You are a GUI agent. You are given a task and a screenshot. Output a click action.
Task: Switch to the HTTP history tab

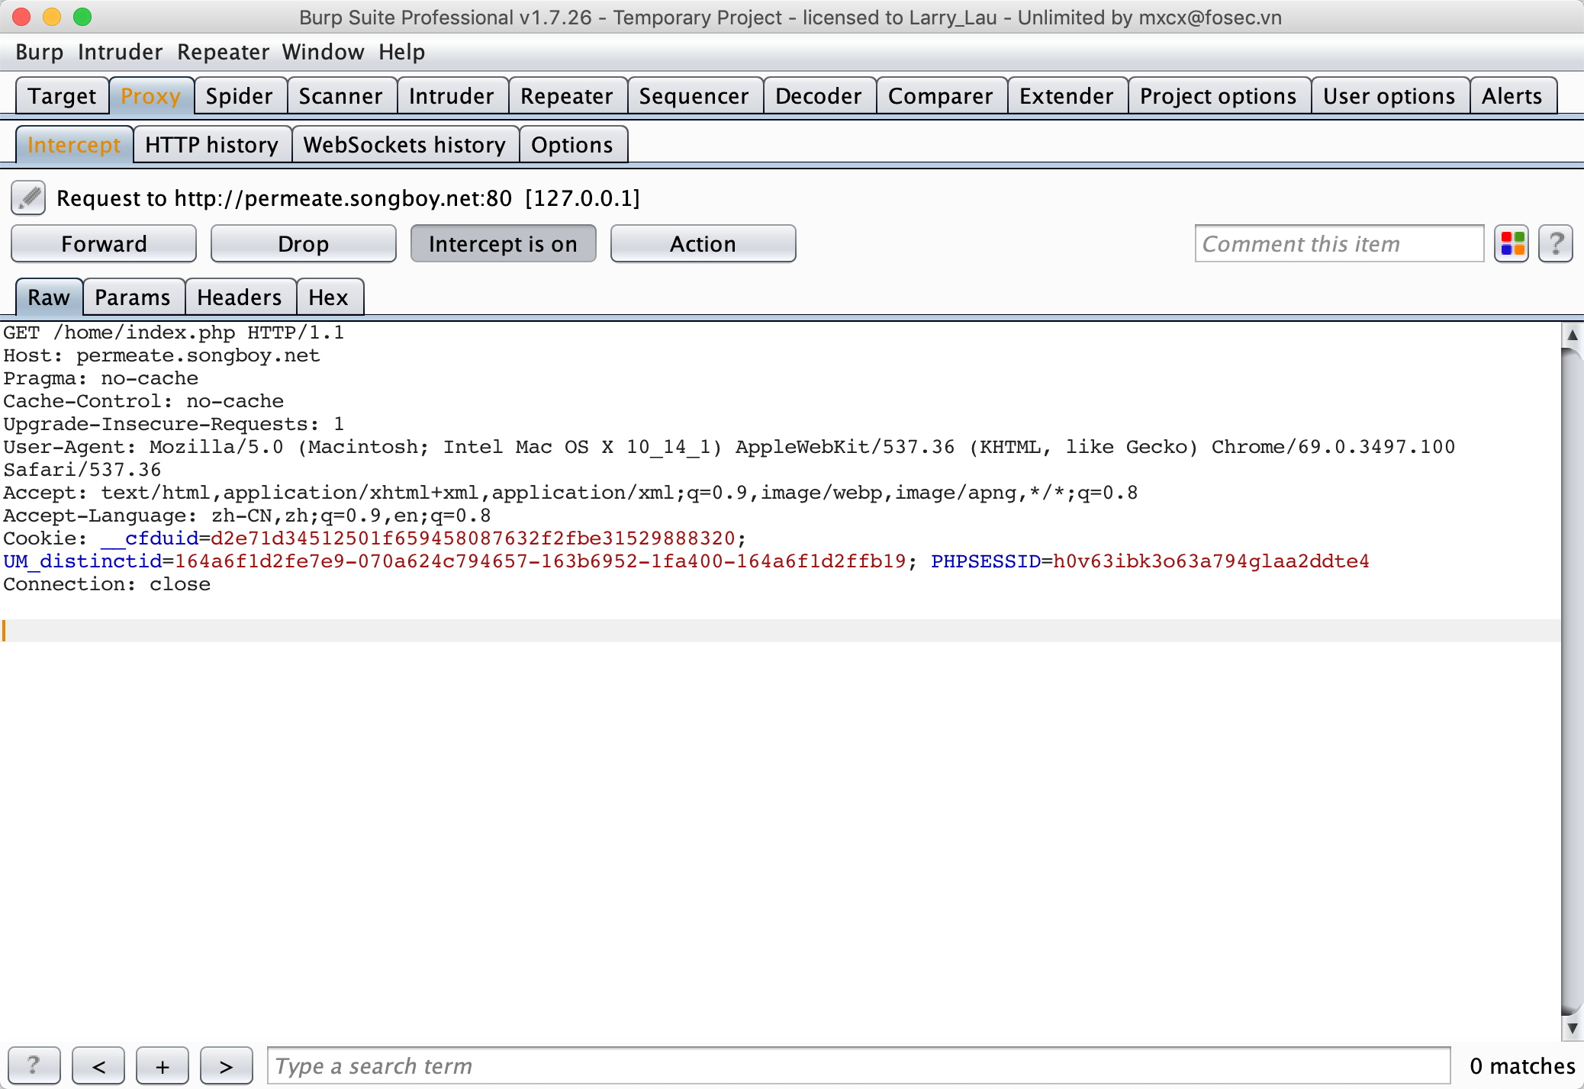pyautogui.click(x=211, y=145)
